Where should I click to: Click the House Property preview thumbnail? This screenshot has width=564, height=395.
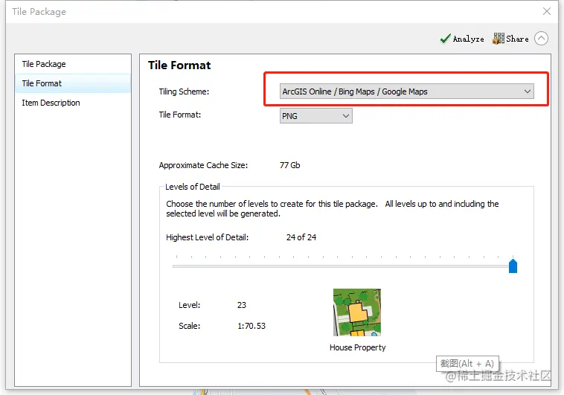click(x=357, y=312)
